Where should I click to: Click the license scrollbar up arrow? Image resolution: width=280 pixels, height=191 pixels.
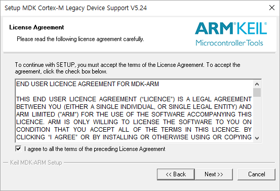(x=257, y=84)
